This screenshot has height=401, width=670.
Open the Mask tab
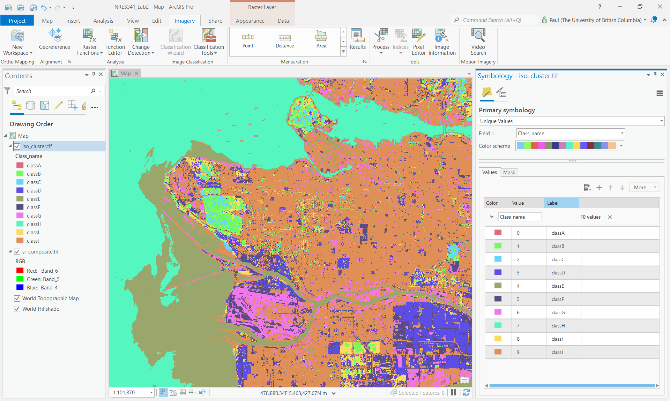click(x=509, y=173)
